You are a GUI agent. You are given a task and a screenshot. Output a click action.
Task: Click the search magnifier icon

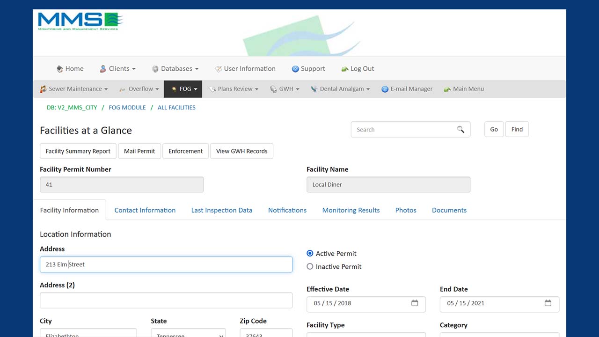coord(460,130)
